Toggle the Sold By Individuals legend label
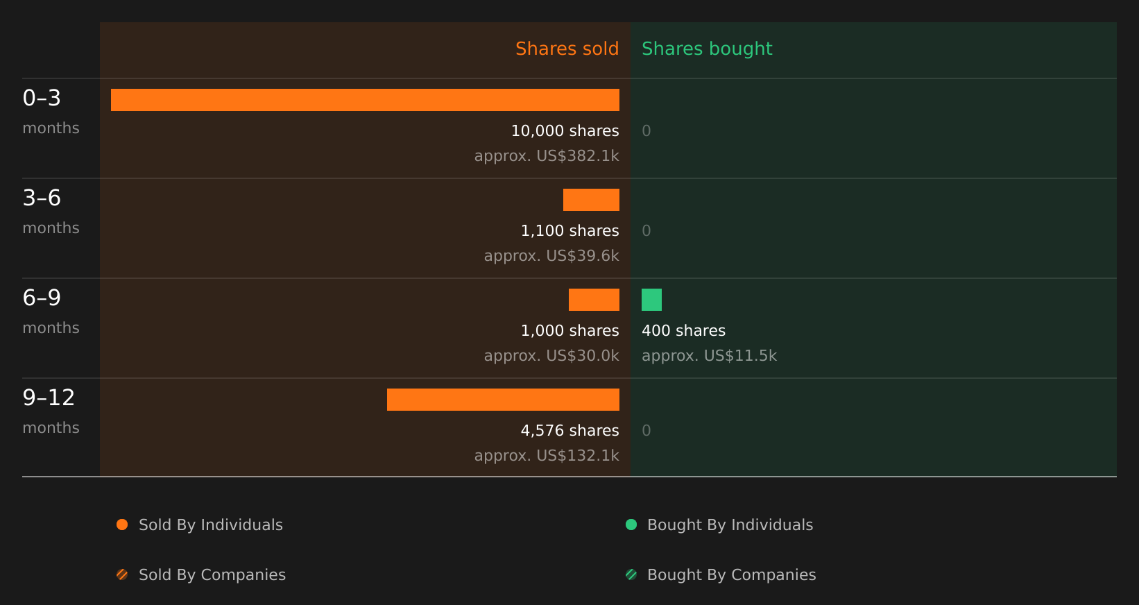The height and width of the screenshot is (605, 1139). pos(211,525)
